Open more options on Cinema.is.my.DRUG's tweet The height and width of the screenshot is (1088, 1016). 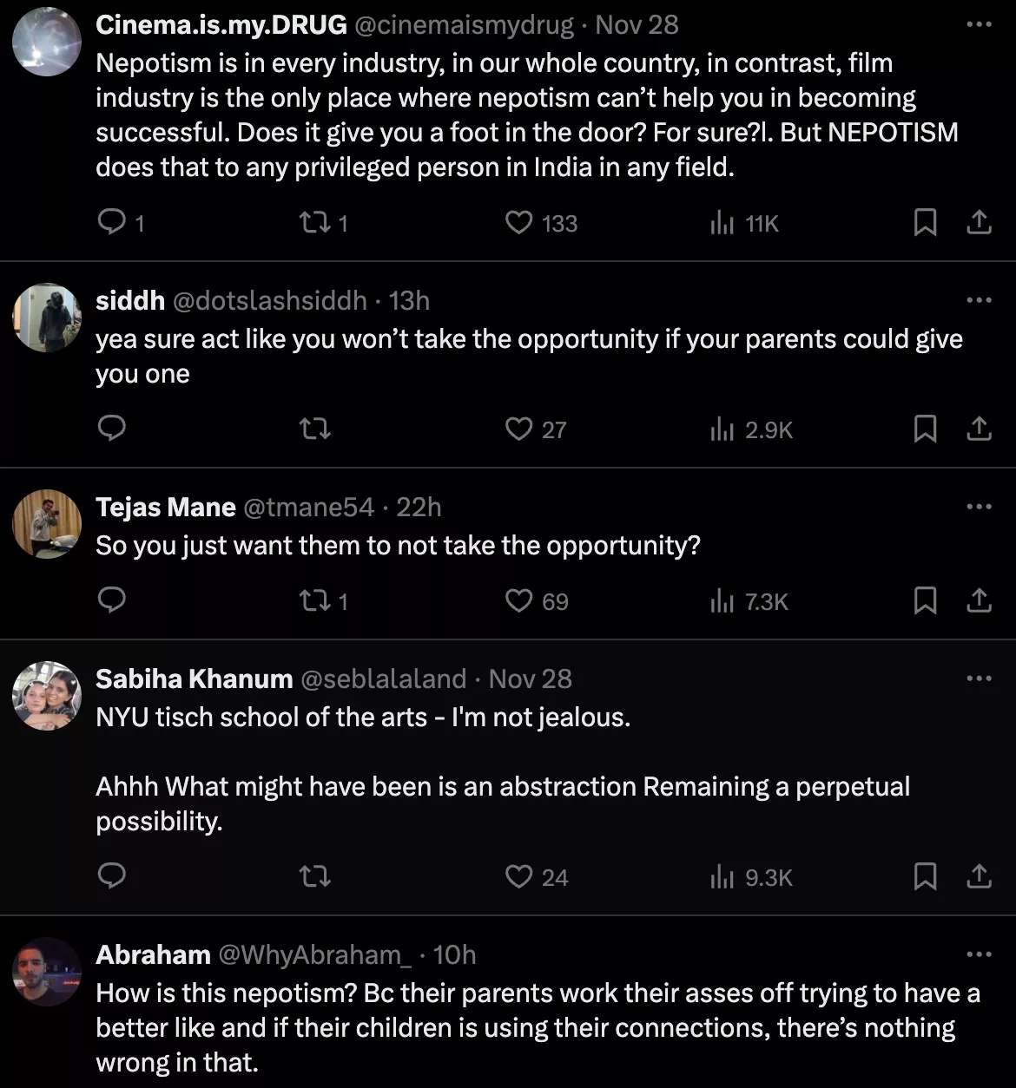[x=979, y=24]
